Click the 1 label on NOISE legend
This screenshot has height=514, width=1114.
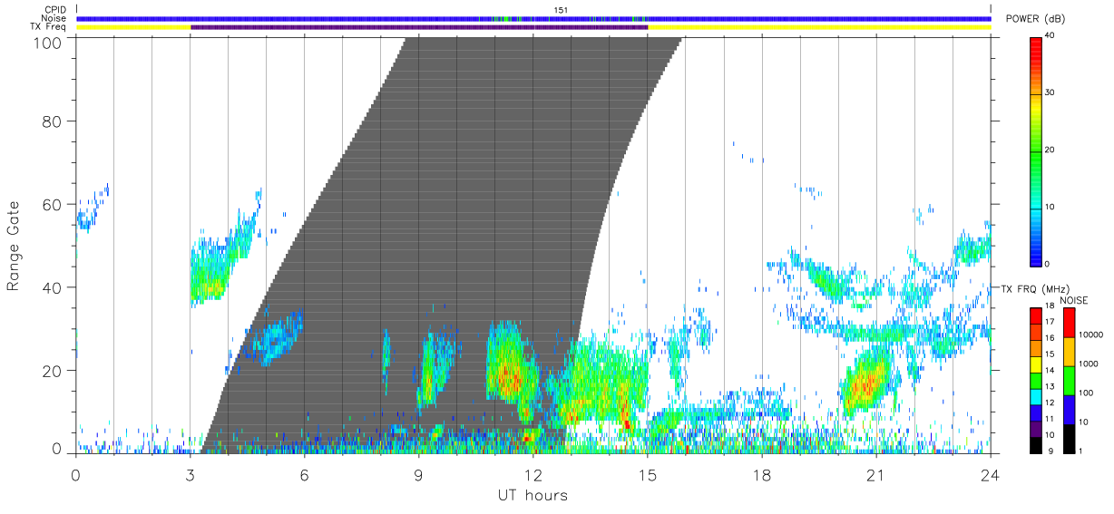click(x=1079, y=451)
